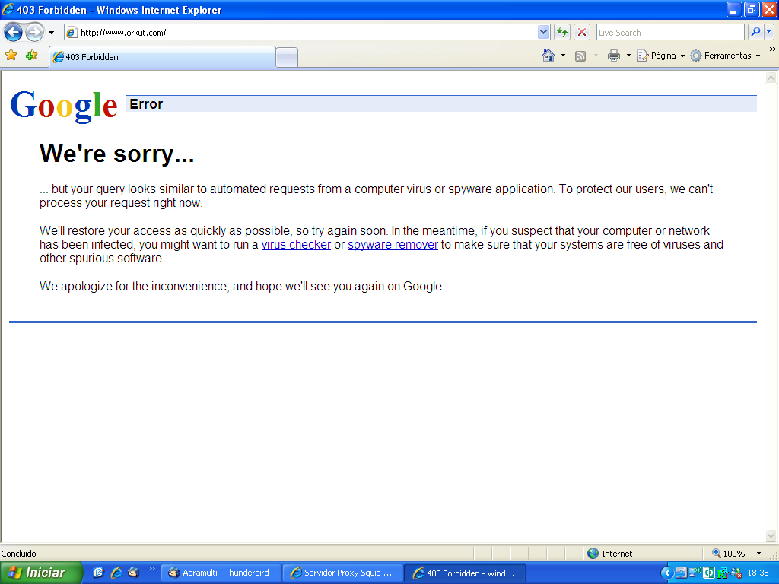
Task: Click the Internet Explorer title bar icon
Action: [x=8, y=9]
